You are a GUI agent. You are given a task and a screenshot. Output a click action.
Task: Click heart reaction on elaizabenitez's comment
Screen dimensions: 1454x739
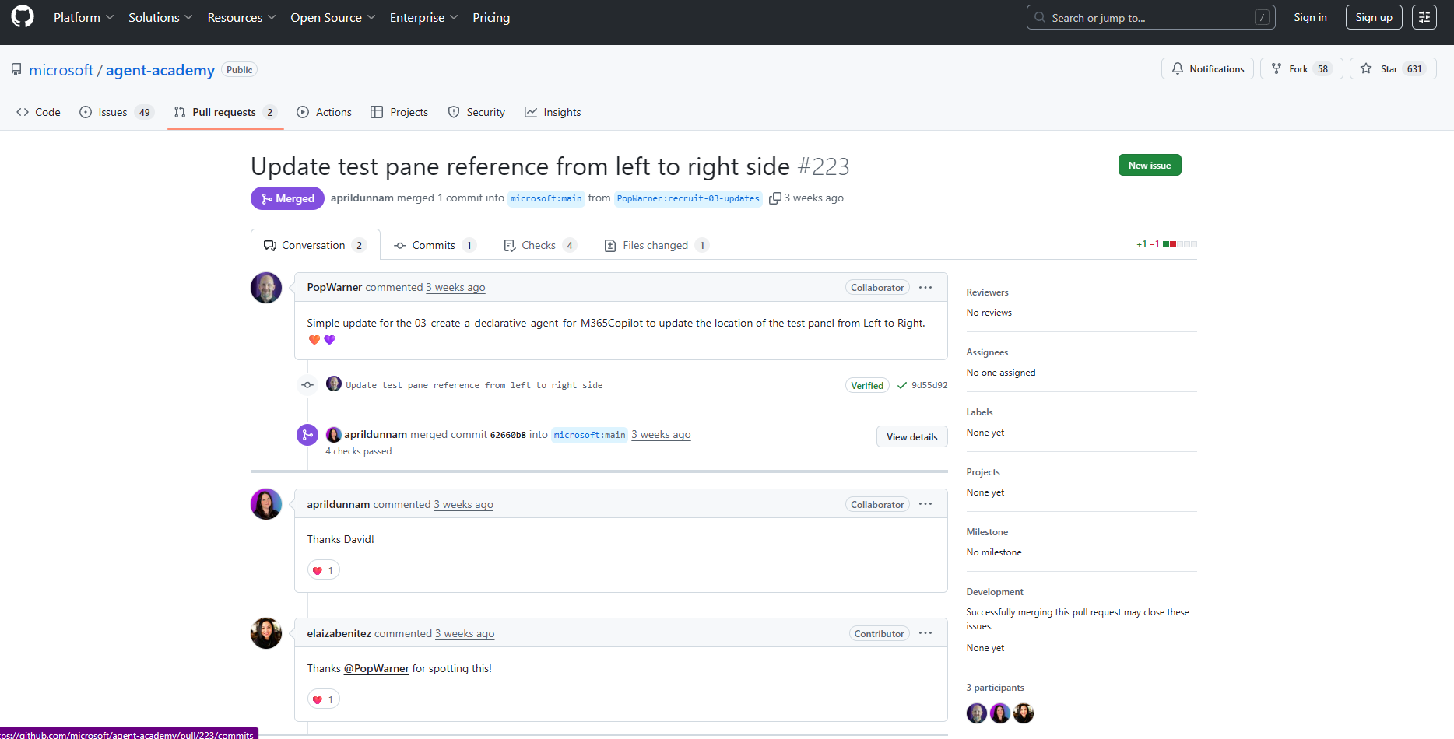(x=323, y=699)
